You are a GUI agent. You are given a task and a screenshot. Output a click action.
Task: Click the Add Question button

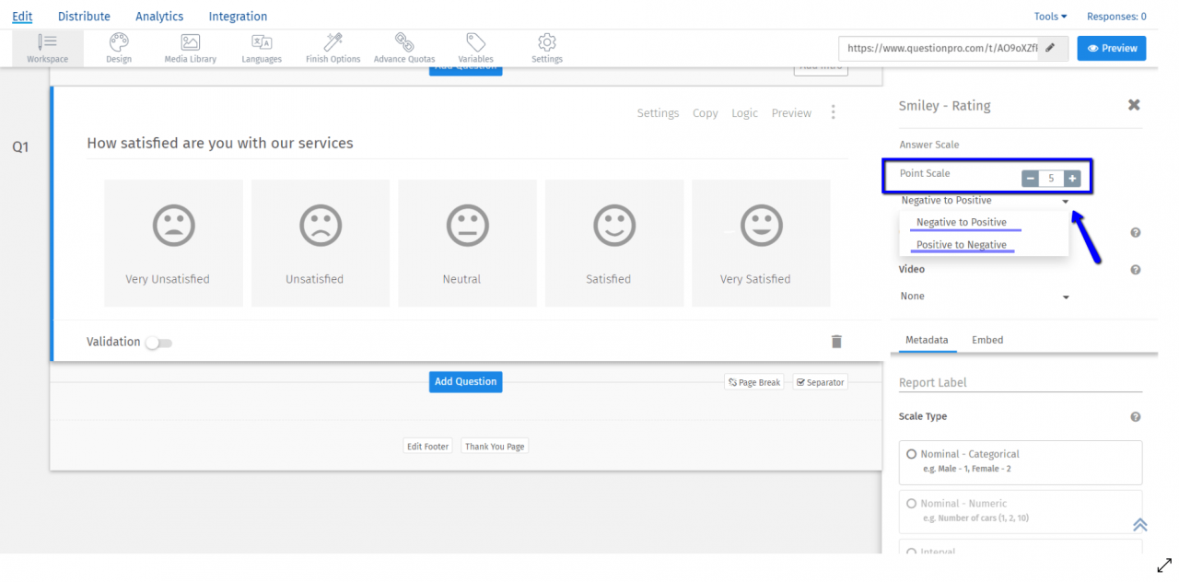click(x=465, y=381)
